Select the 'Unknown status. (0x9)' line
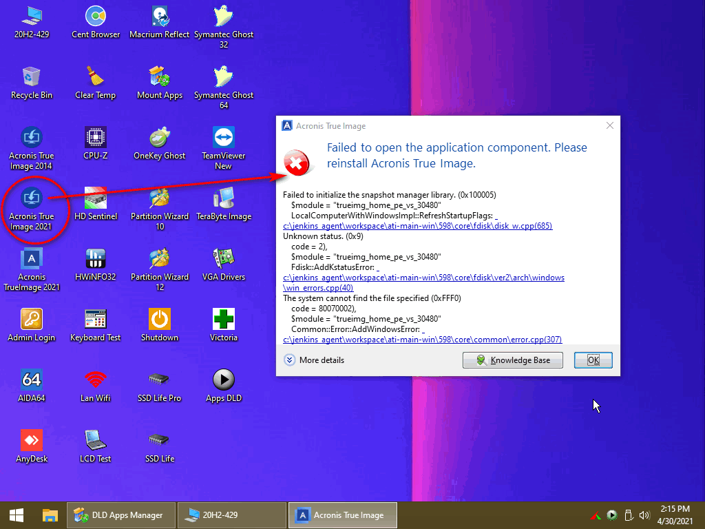The width and height of the screenshot is (705, 529). point(323,236)
